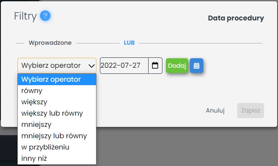Click the 'Wprowadzone' section label
This screenshot has height=166, width=278.
point(50,43)
